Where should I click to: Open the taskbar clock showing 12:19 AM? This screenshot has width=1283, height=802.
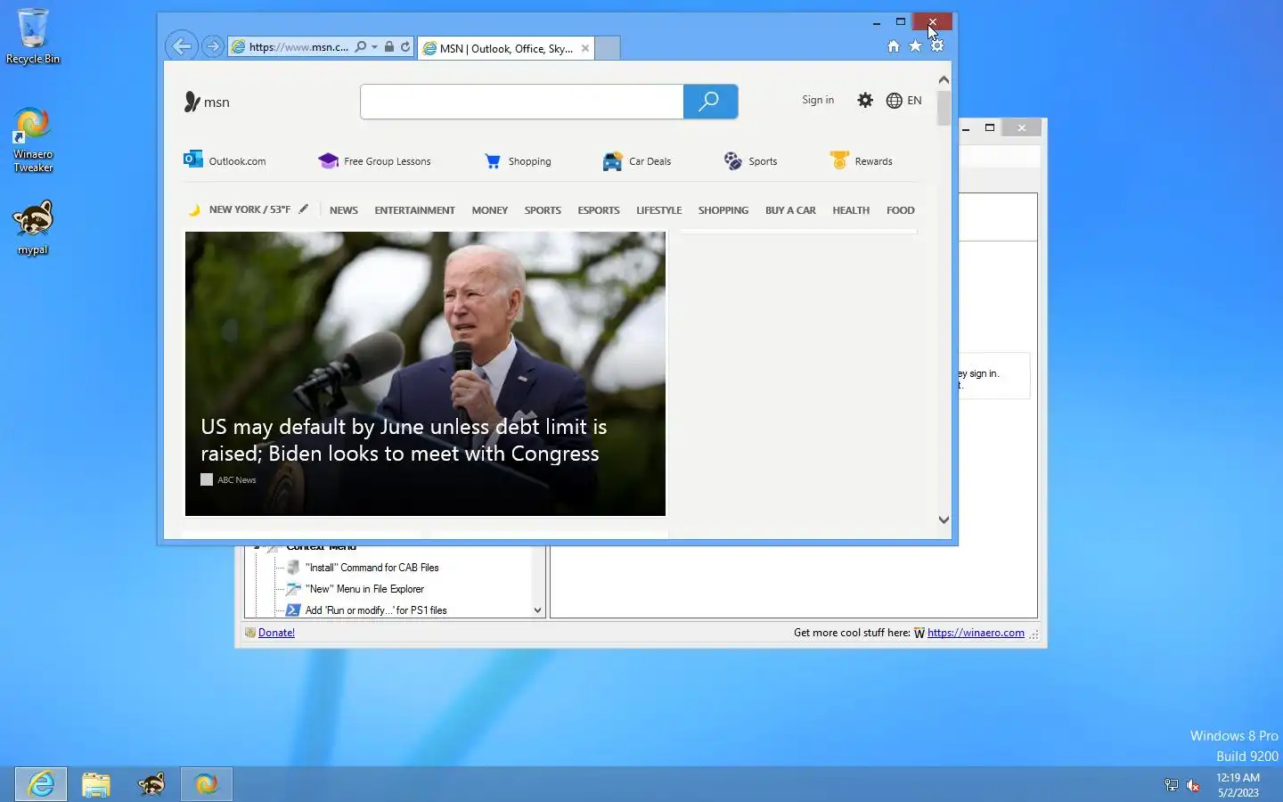pos(1238,784)
